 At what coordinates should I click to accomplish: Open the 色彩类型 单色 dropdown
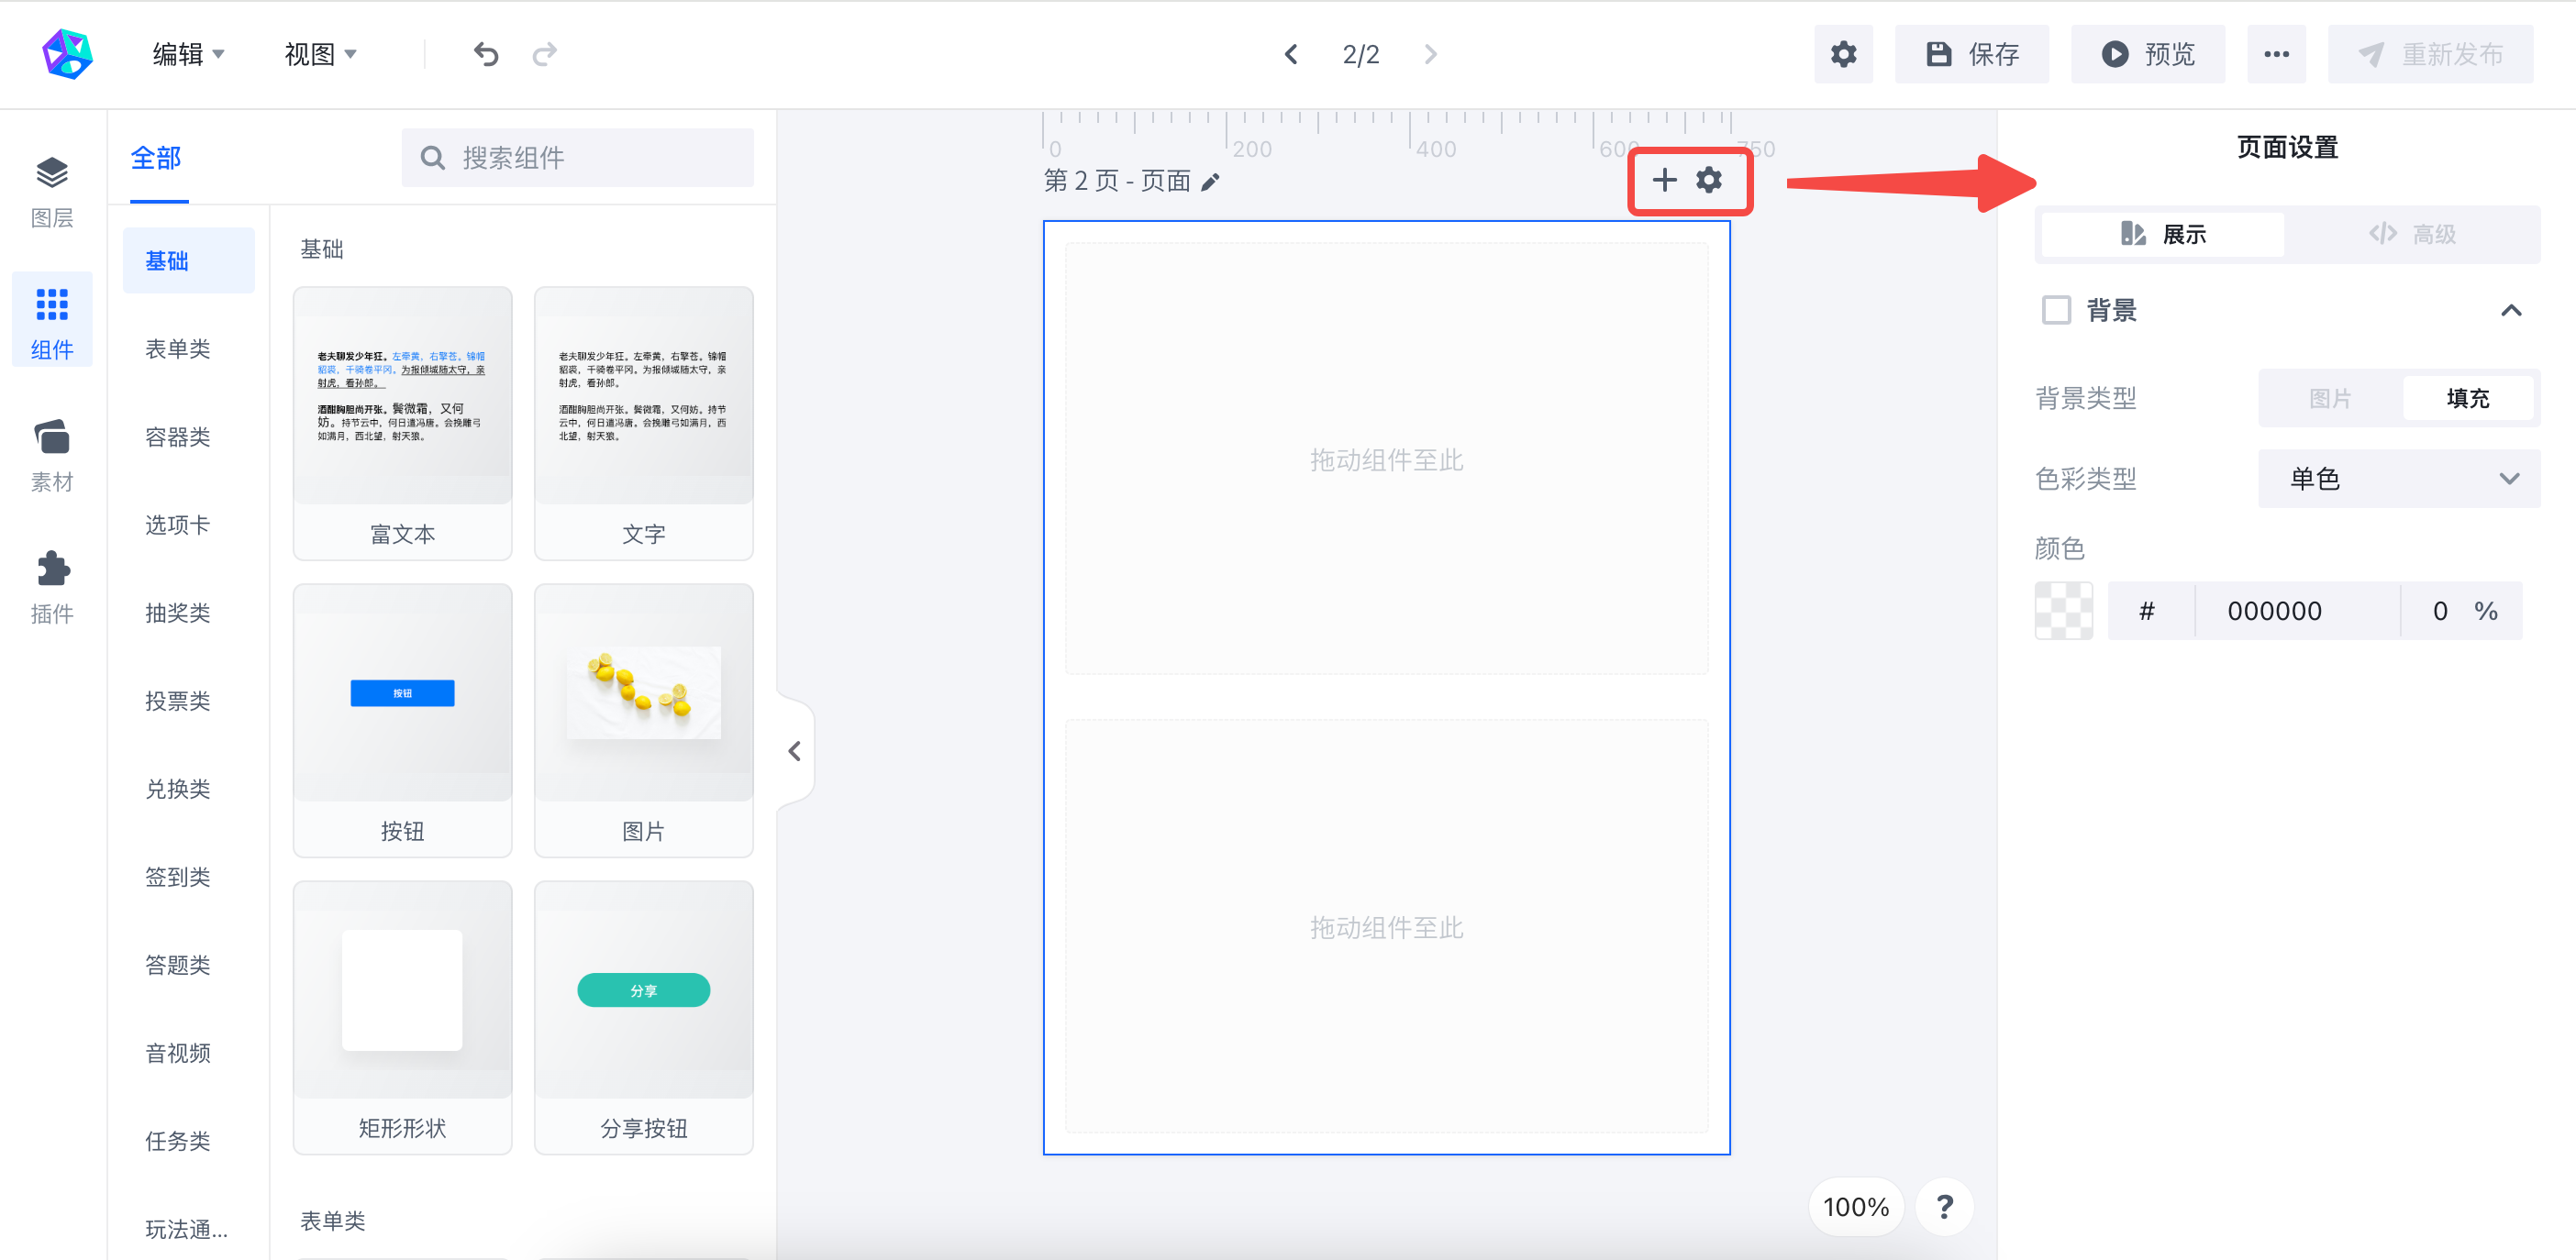click(x=2398, y=478)
